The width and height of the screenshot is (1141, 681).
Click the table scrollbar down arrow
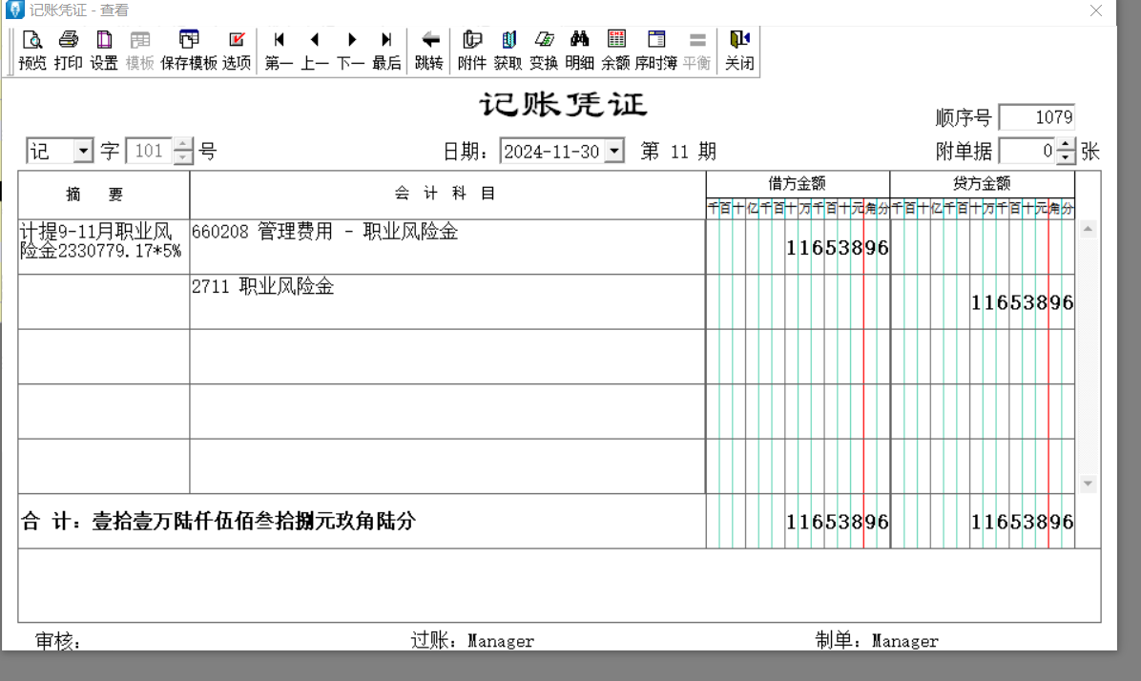[1088, 485]
